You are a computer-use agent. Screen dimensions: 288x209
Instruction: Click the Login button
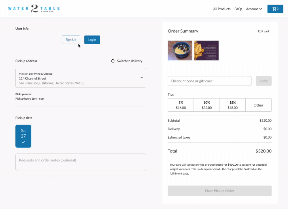(92, 40)
